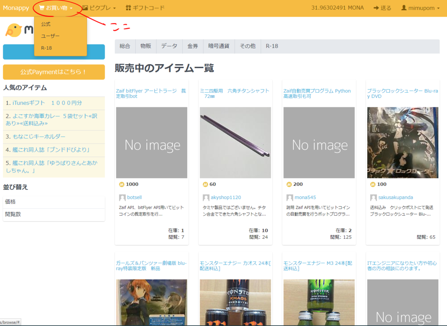Click sakusakupanda's avatar icon
The image size is (447, 326).
374,198
